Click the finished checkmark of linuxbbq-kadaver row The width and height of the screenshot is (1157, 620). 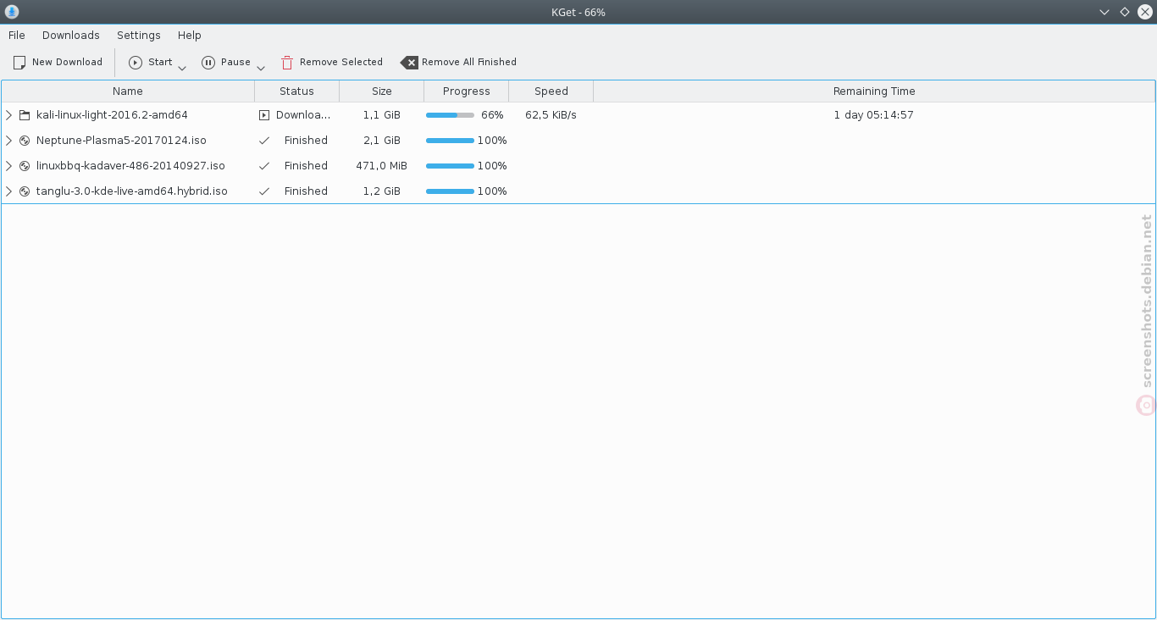[264, 166]
